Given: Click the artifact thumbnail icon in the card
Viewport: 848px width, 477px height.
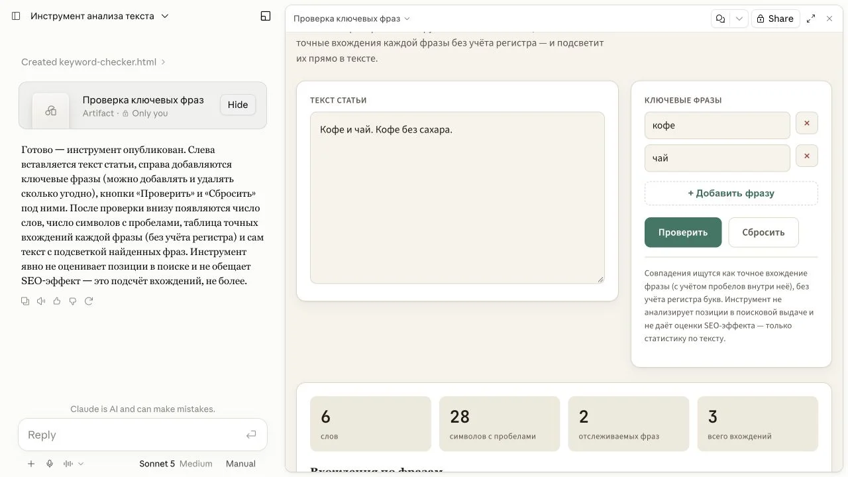Looking at the screenshot, I should pyautogui.click(x=51, y=111).
